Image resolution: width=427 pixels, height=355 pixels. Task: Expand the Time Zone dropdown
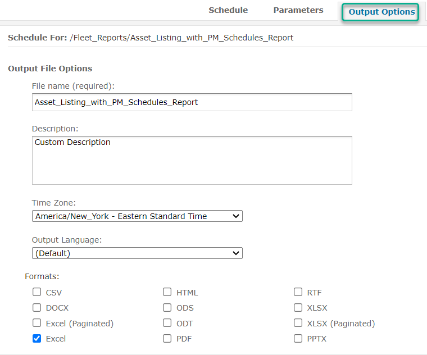(137, 216)
